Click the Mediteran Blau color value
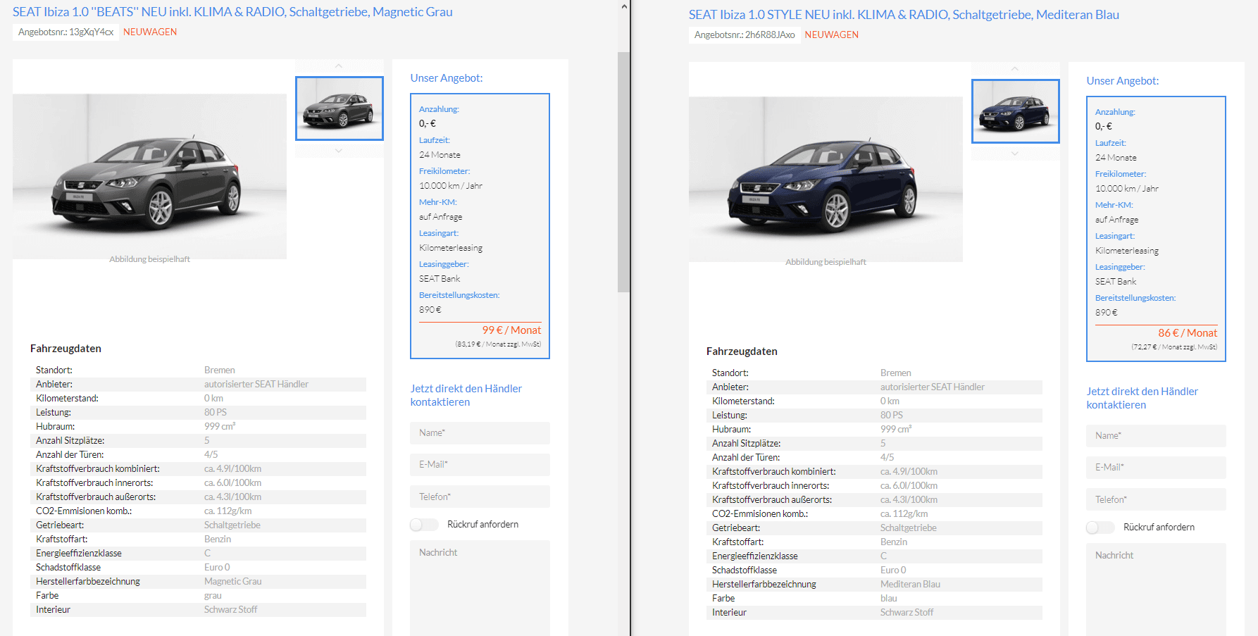Image resolution: width=1258 pixels, height=636 pixels. (910, 585)
